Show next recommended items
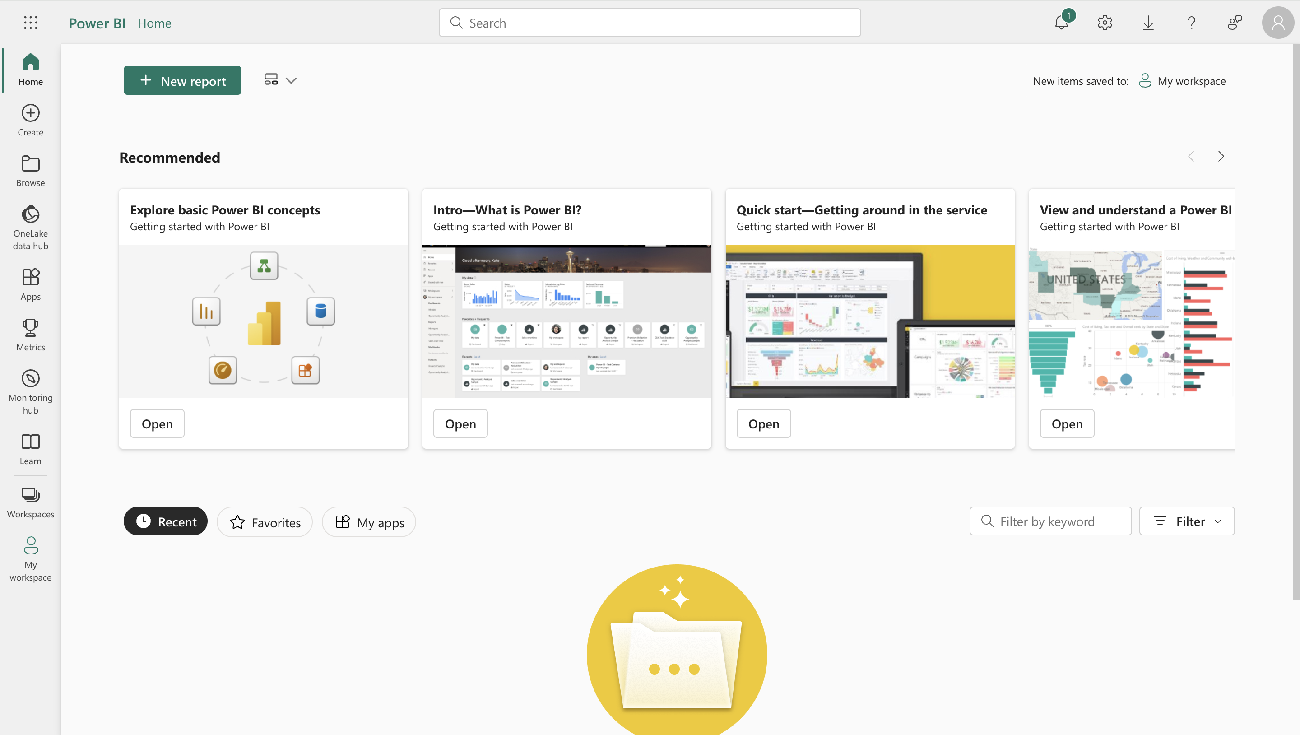This screenshot has width=1300, height=735. pos(1221,157)
